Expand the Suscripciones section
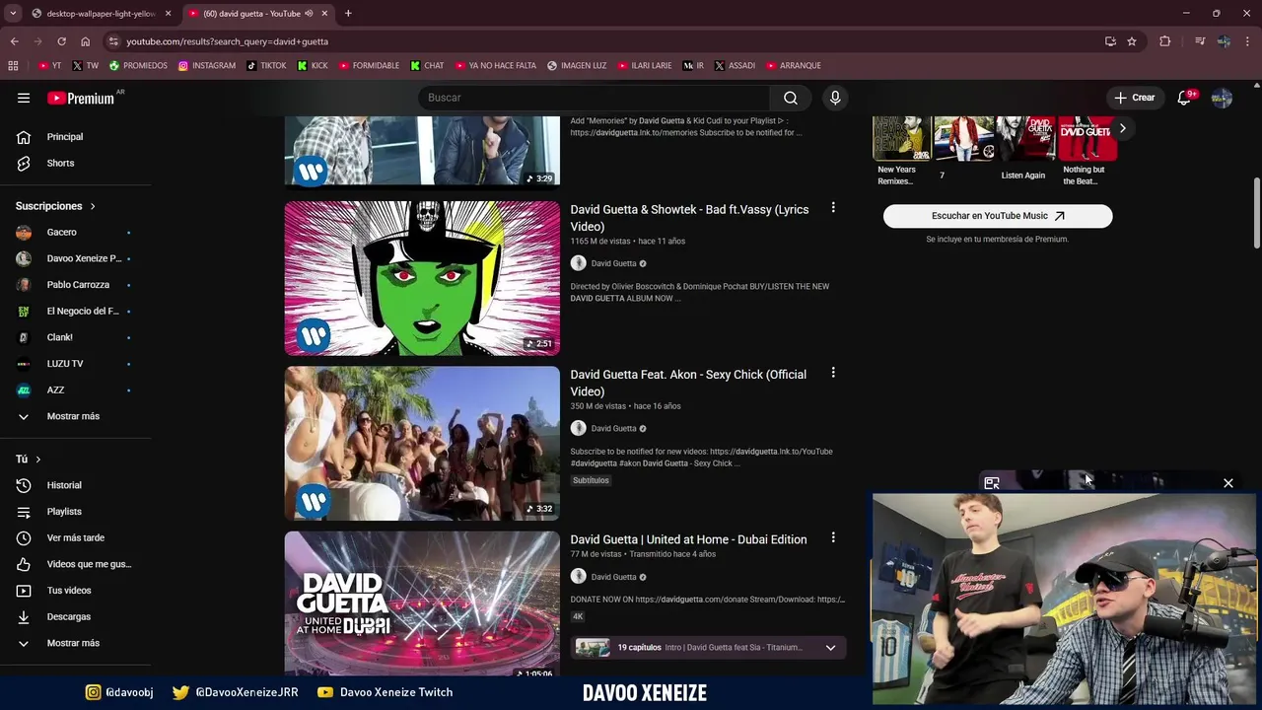This screenshot has height=710, width=1262. point(56,206)
